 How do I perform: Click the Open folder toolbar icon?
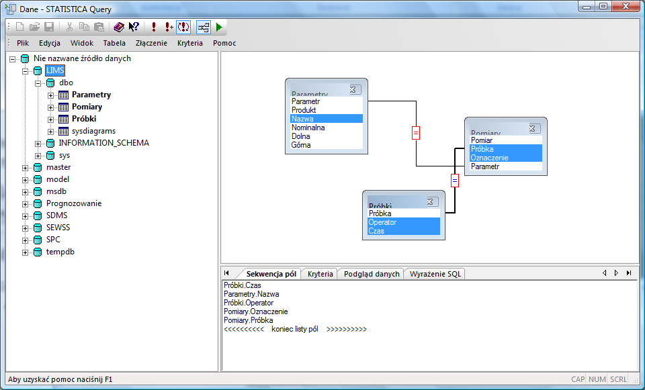34,27
